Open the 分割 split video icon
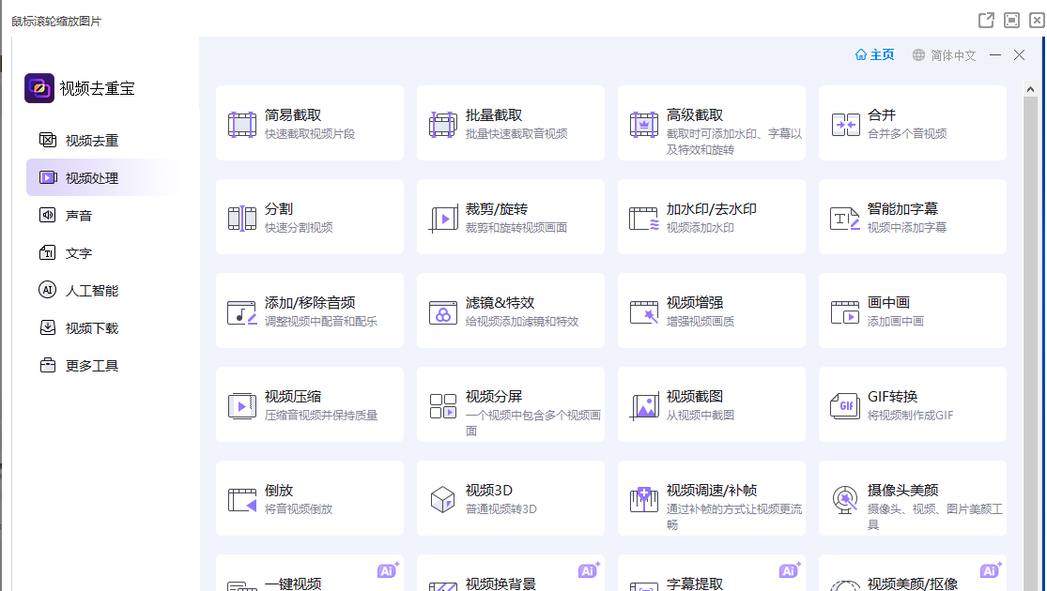This screenshot has height=591, width=1047. (242, 218)
